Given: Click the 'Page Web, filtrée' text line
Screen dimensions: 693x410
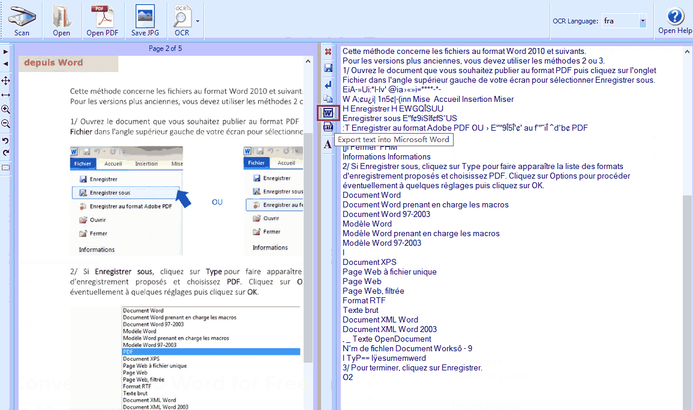Looking at the screenshot, I should (x=373, y=291).
